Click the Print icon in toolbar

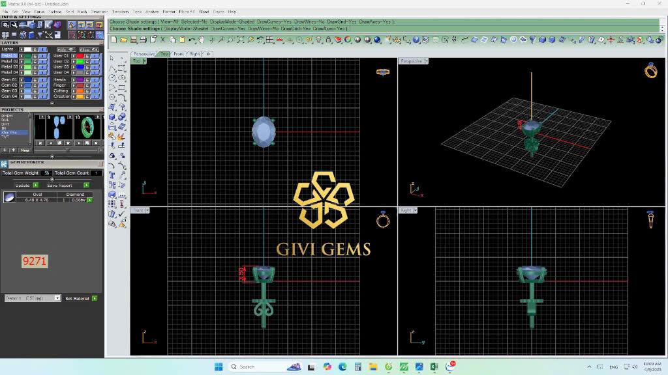(143, 40)
